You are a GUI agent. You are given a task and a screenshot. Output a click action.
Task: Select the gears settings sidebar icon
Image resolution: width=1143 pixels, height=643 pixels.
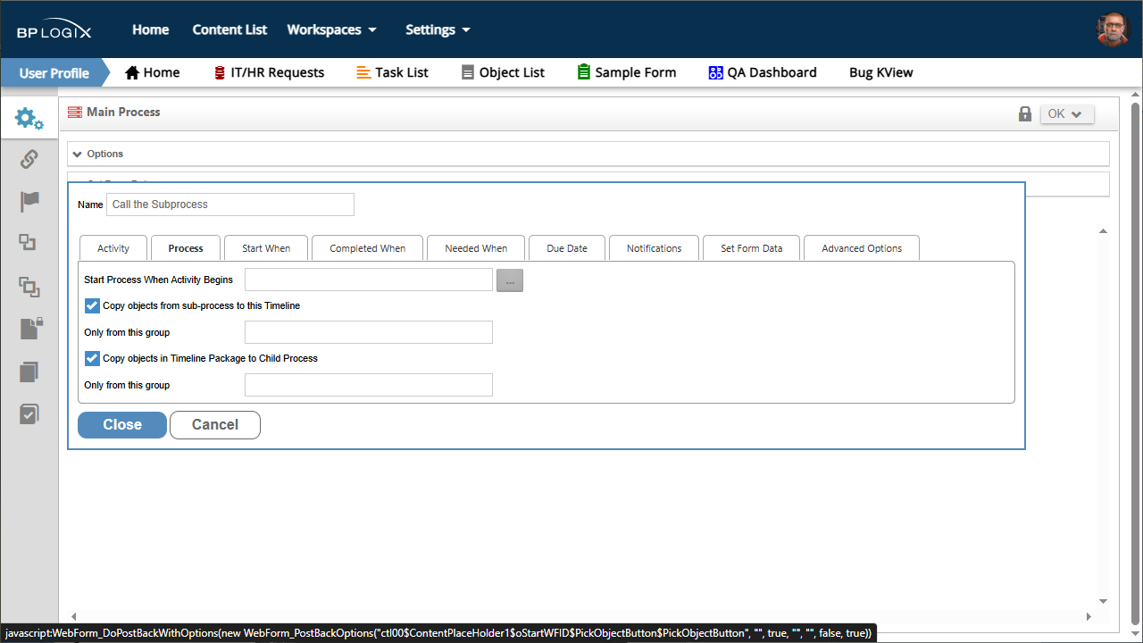pyautogui.click(x=29, y=118)
